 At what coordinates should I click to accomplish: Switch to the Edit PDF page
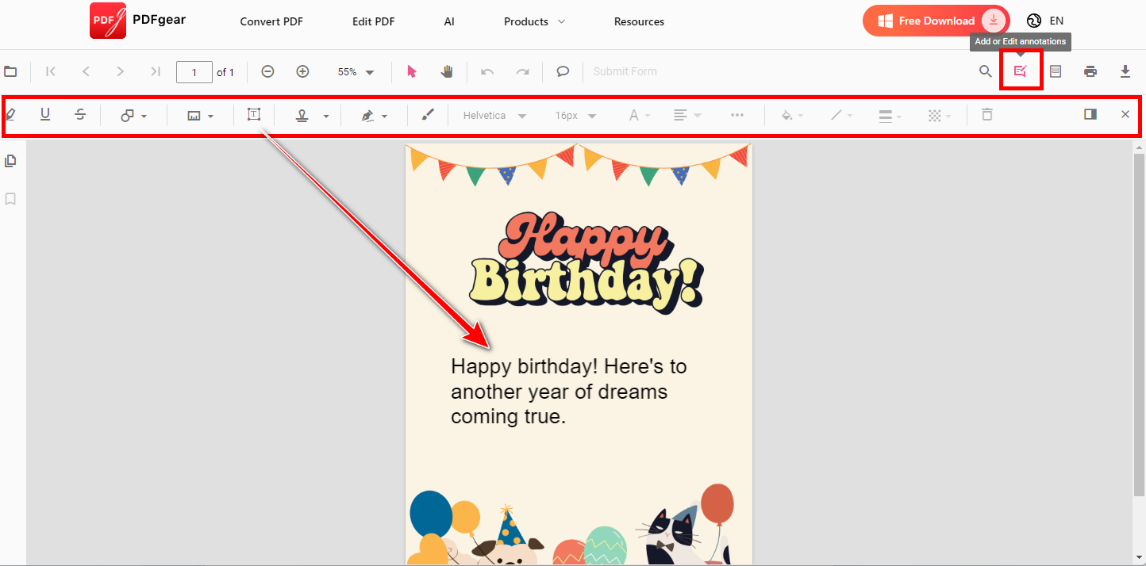pos(373,21)
